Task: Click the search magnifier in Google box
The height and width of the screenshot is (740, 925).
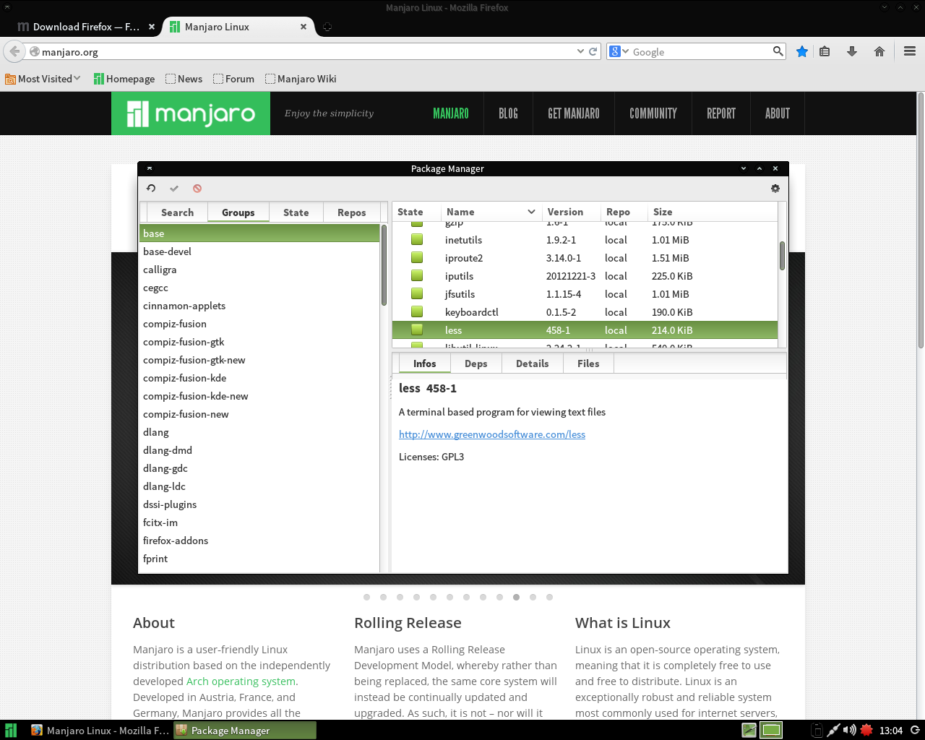Action: (778, 51)
